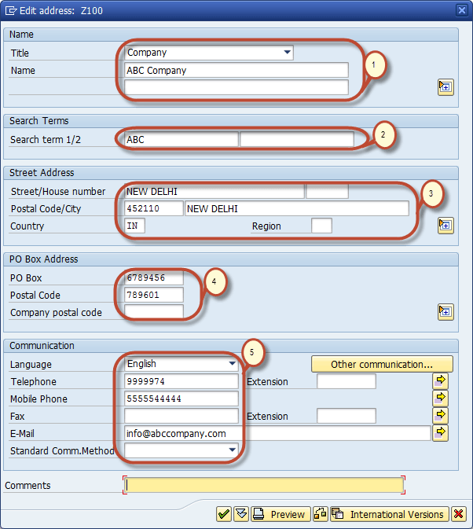Click the Country field containing IN

point(134,226)
